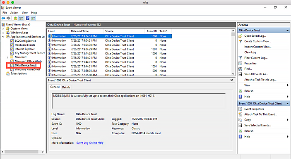The width and height of the screenshot is (291, 159).
Task: Click the Forward arrow toolbar icon
Action: tap(8, 18)
